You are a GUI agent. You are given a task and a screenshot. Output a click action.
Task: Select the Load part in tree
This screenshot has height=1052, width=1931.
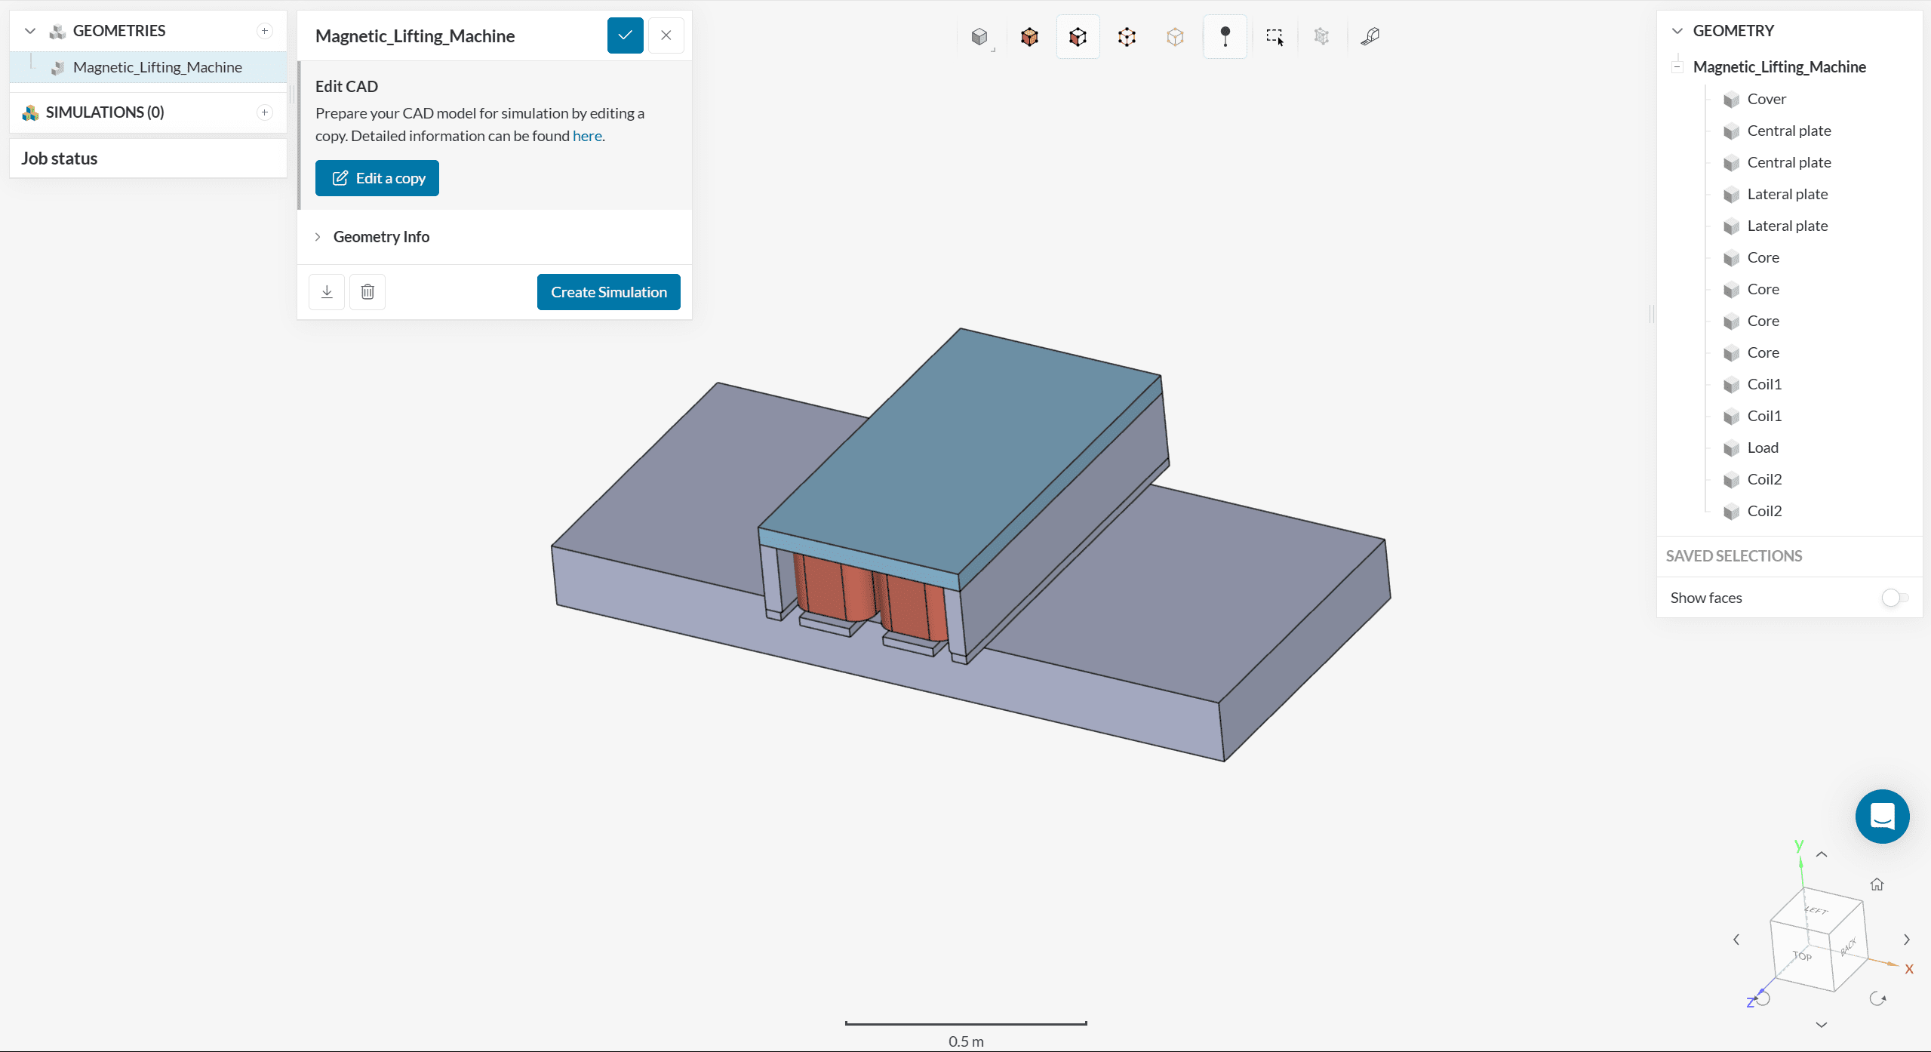point(1763,448)
